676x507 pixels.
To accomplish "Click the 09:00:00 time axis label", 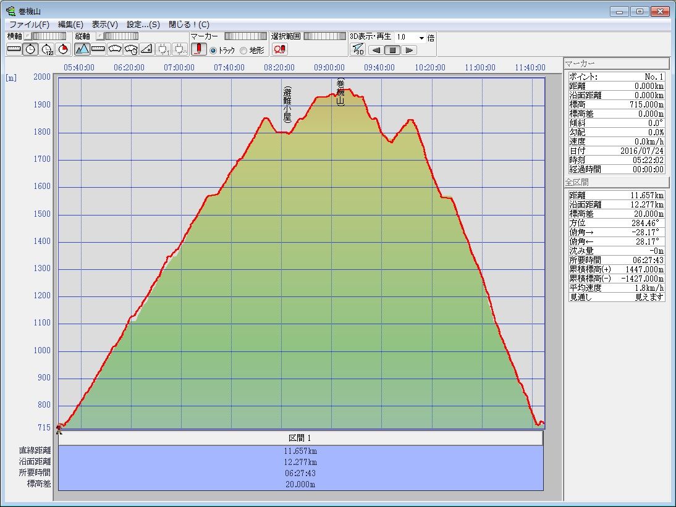I will (x=329, y=68).
